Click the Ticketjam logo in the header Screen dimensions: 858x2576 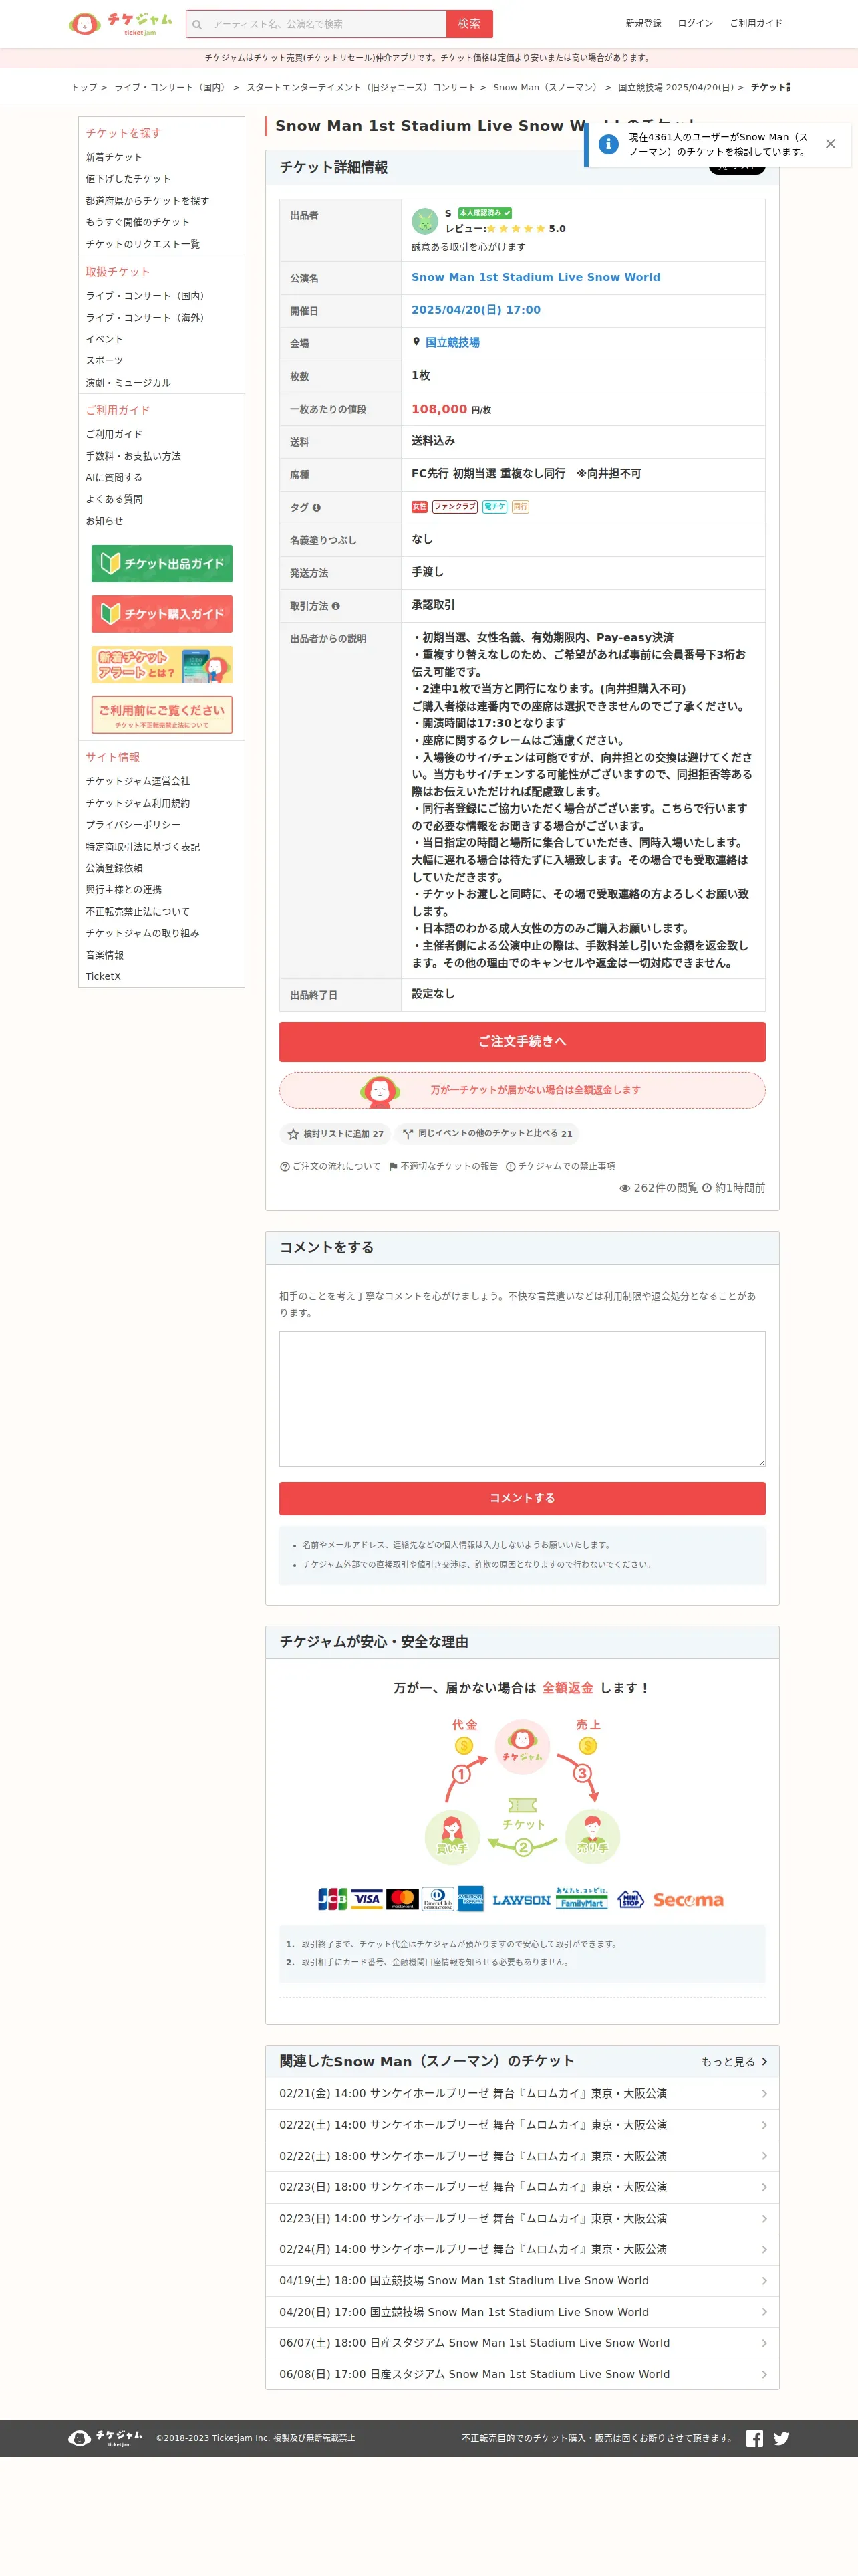(121, 23)
